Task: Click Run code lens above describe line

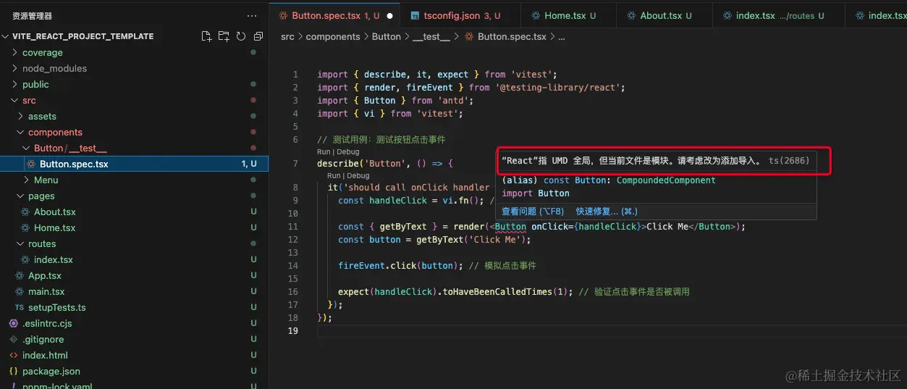Action: [323, 152]
